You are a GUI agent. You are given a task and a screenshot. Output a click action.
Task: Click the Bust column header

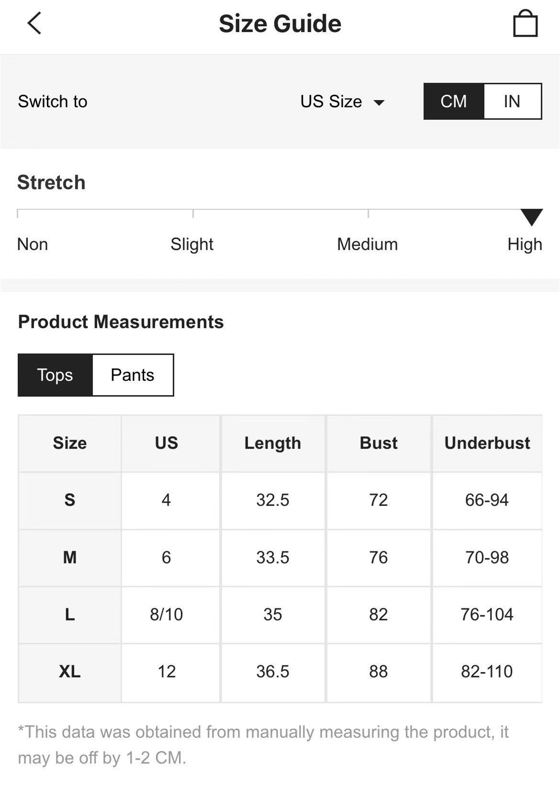click(379, 443)
